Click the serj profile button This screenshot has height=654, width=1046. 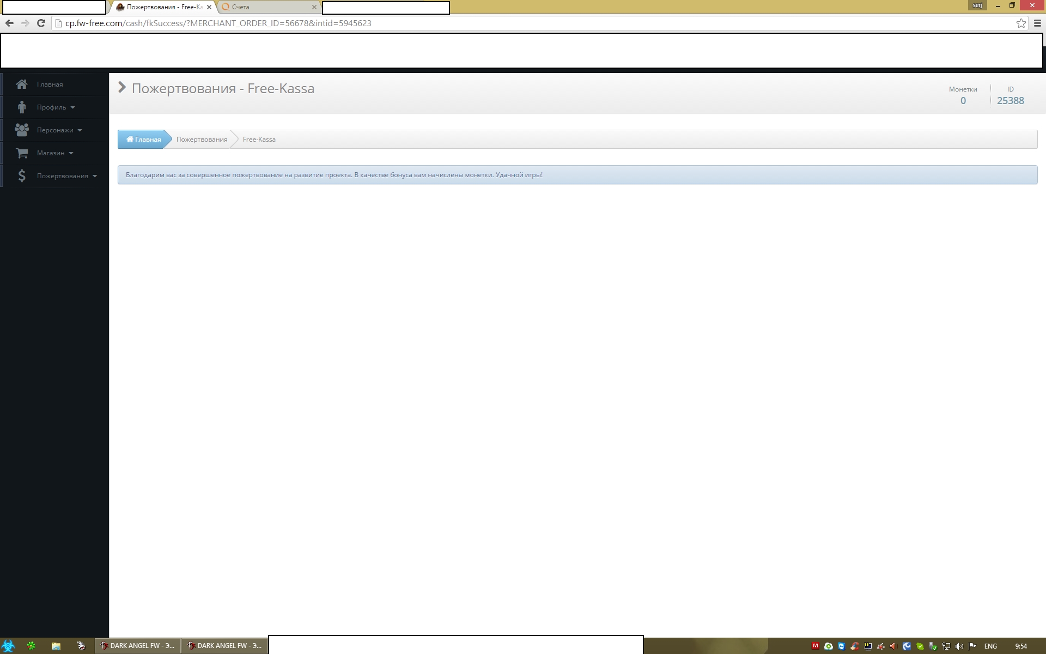977,5
